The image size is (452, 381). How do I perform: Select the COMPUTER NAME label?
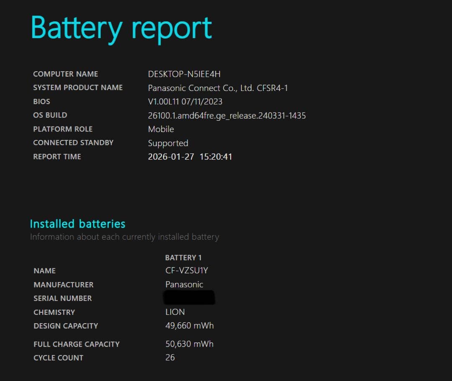click(x=65, y=74)
